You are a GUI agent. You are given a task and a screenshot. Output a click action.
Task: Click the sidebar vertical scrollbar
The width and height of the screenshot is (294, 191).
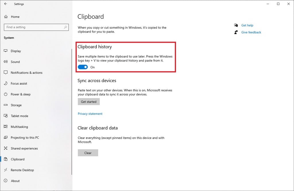click(x=71, y=112)
